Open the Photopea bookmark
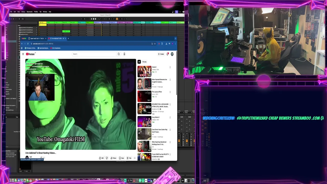The image size is (327, 184). click(30, 48)
